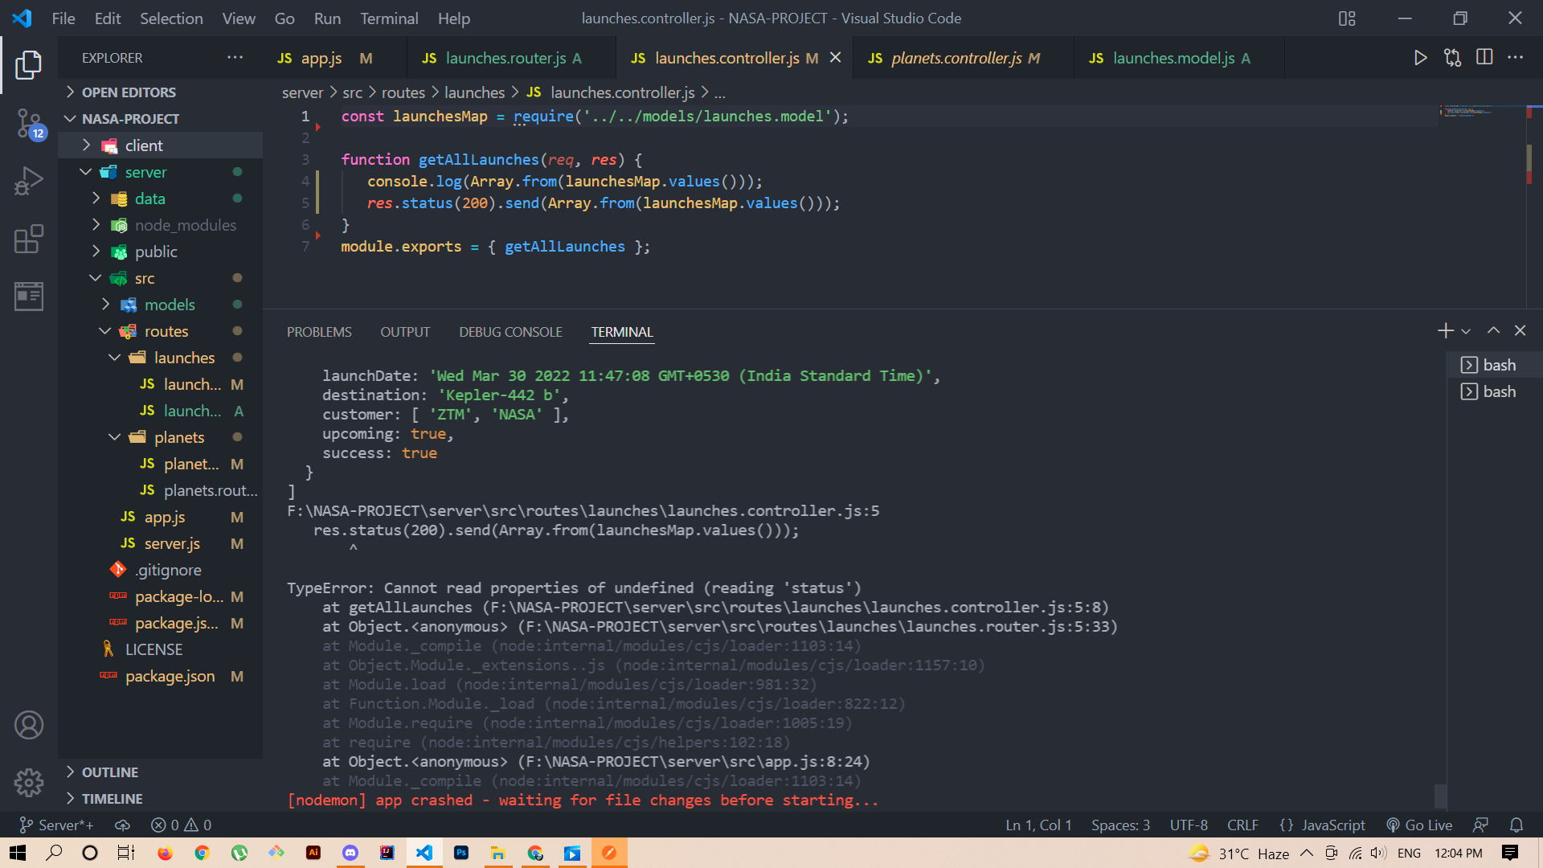Open the Explorer view in activity bar
This screenshot has width=1543, height=868.
click(28, 65)
